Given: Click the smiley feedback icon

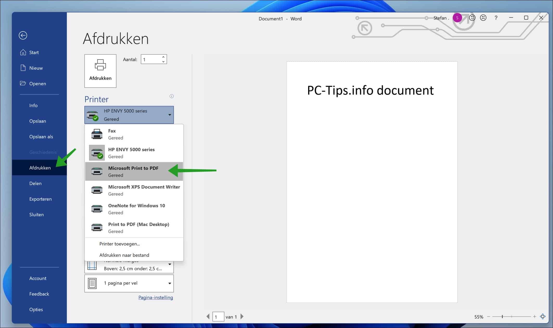Looking at the screenshot, I should [472, 18].
